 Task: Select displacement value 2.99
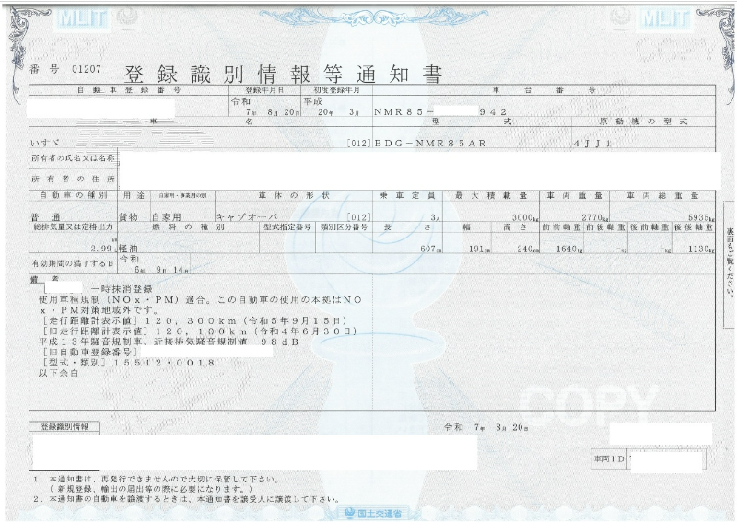[x=101, y=248]
